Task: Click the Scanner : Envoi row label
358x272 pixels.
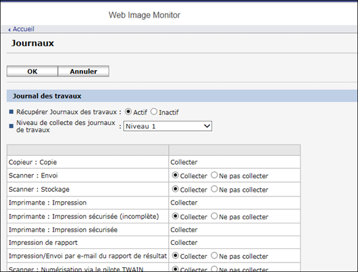Action: click(x=33, y=175)
